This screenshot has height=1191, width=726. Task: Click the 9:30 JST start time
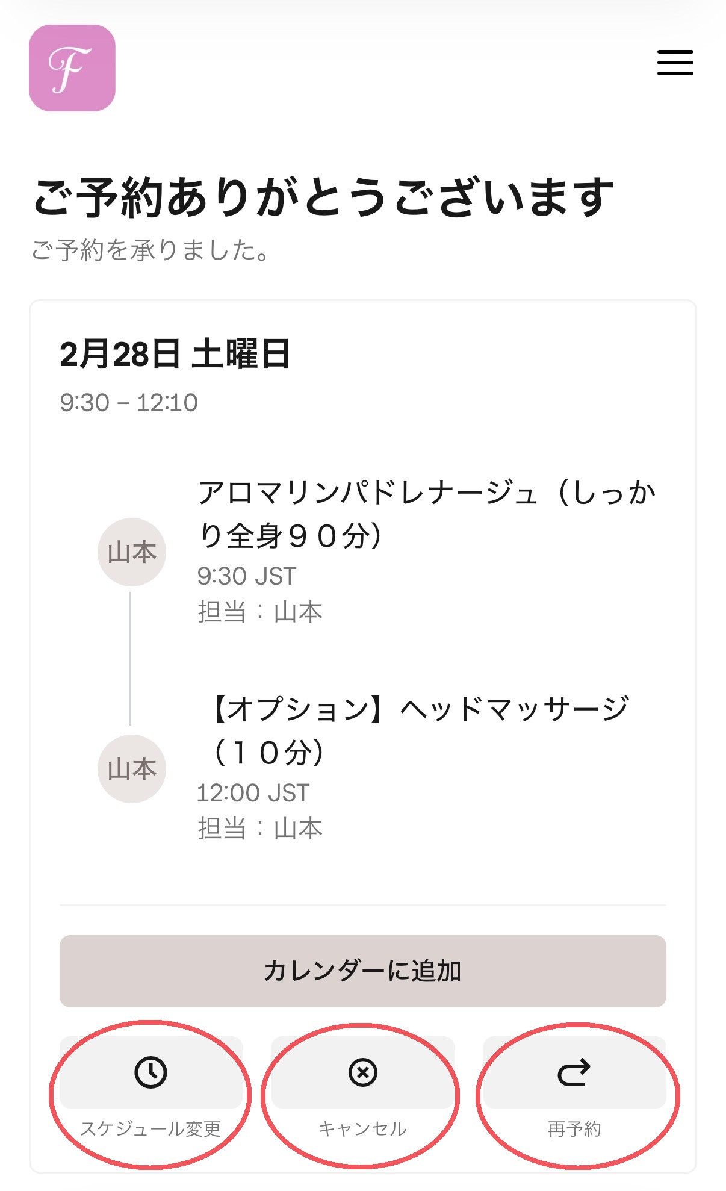click(x=247, y=576)
